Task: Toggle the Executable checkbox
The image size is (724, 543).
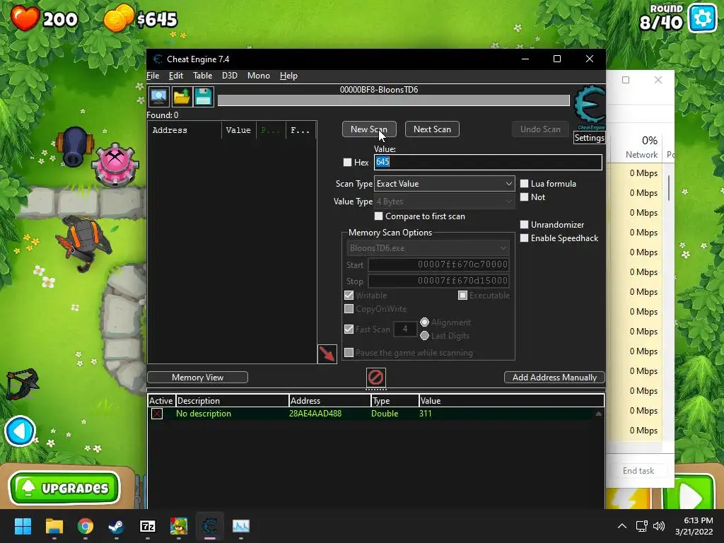Action: pyautogui.click(x=462, y=295)
